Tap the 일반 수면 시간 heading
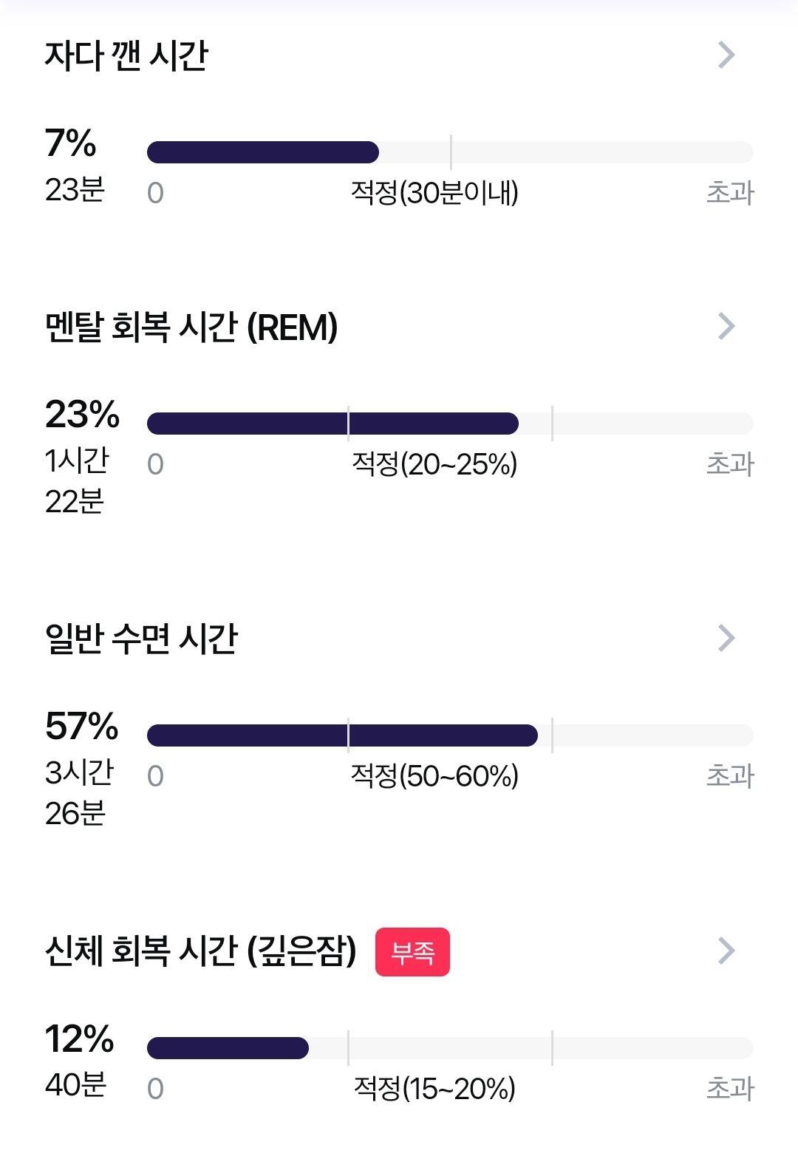Image resolution: width=798 pixels, height=1159 pixels. [141, 639]
